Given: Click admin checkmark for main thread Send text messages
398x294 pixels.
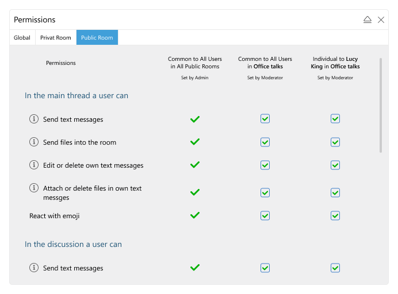Looking at the screenshot, I should tap(195, 119).
